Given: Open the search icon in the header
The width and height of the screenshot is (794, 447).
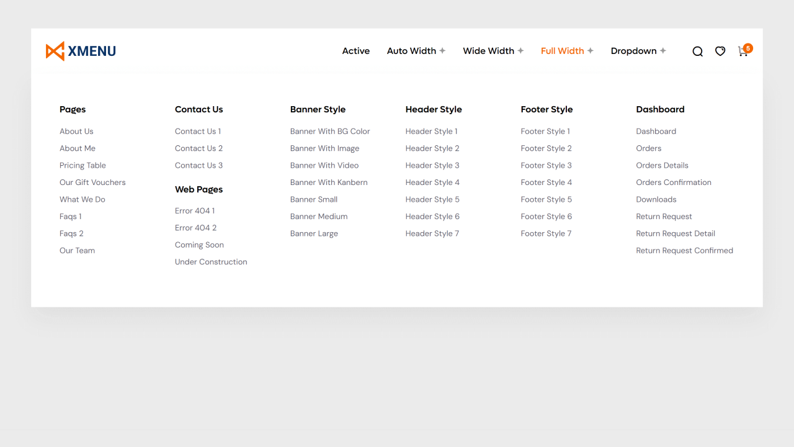Looking at the screenshot, I should (697, 52).
